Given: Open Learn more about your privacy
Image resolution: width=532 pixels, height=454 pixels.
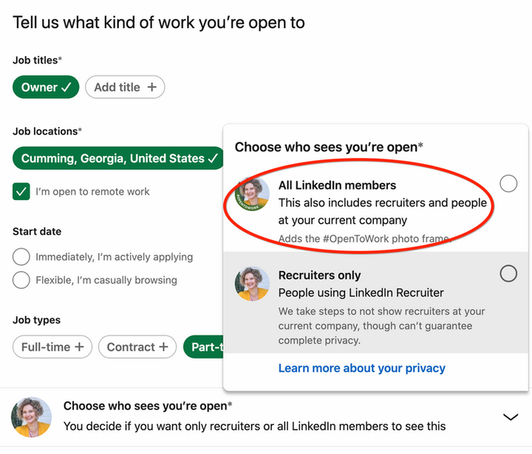Looking at the screenshot, I should tap(361, 368).
